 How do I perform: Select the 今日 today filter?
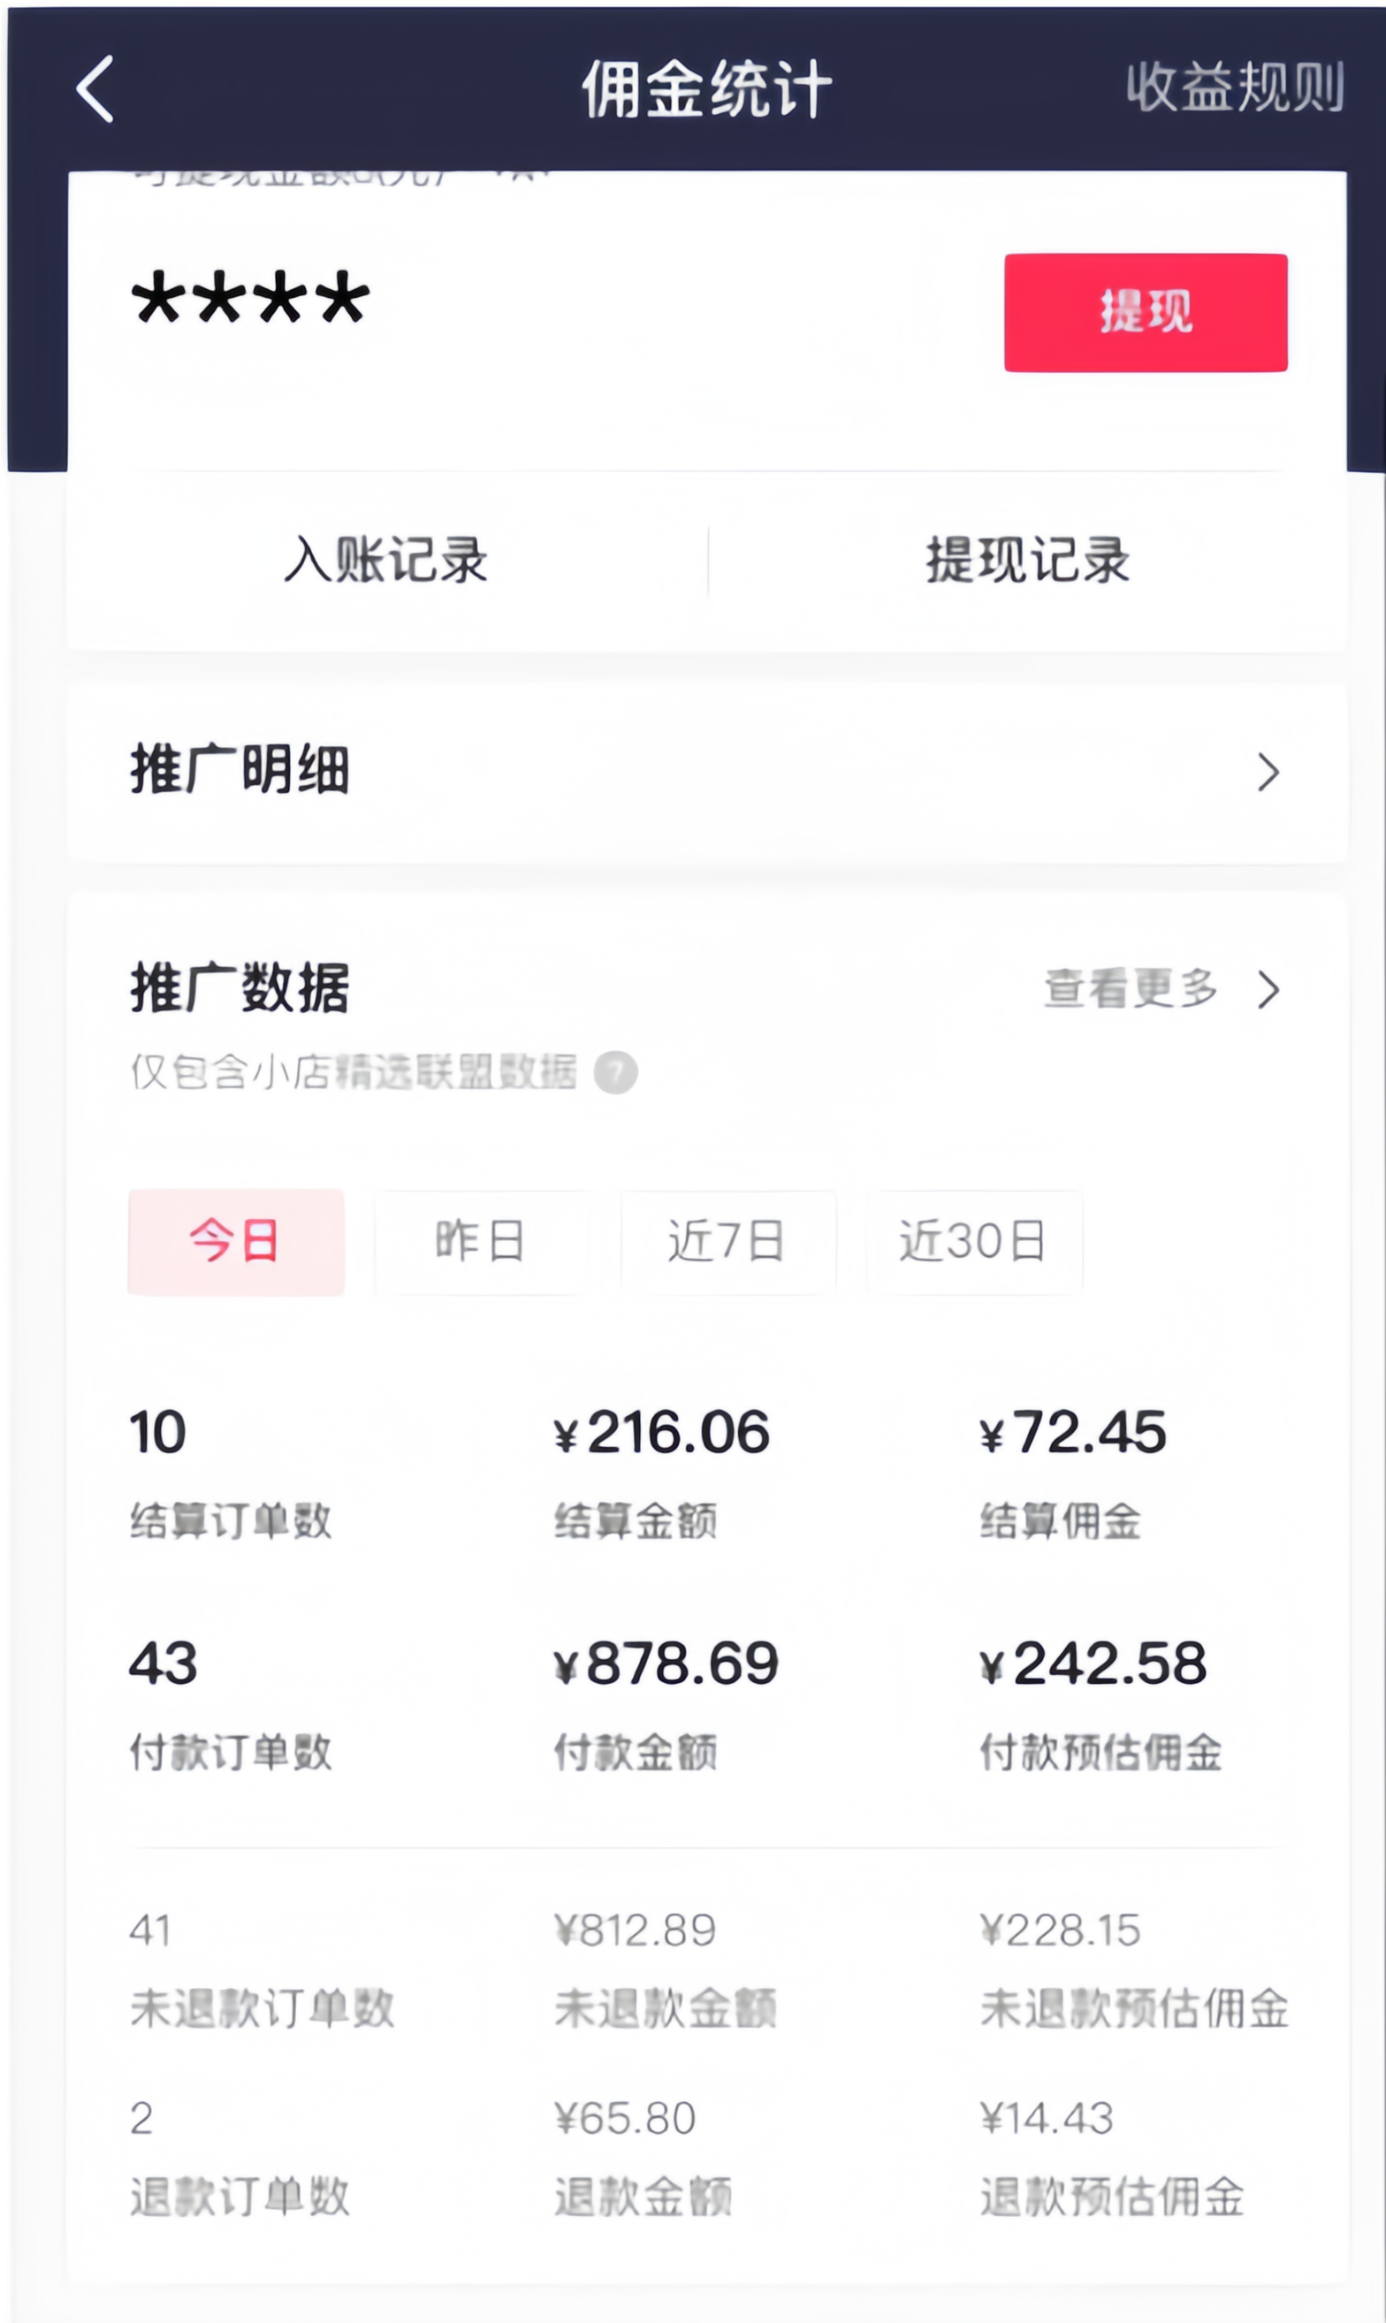pos(235,1242)
